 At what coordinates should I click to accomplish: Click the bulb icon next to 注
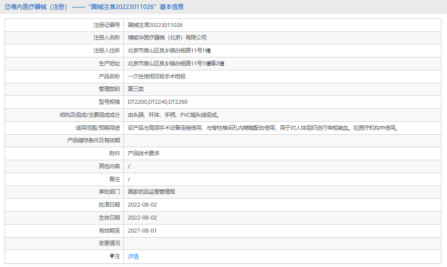(x=112, y=256)
